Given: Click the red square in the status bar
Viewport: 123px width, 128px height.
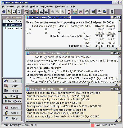Looking at the screenshot, I should click(x=93, y=125).
